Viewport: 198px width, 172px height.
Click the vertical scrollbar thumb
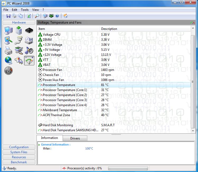pyautogui.click(x=193, y=82)
